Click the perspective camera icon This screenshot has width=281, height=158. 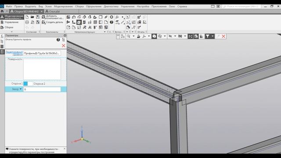click(180, 36)
